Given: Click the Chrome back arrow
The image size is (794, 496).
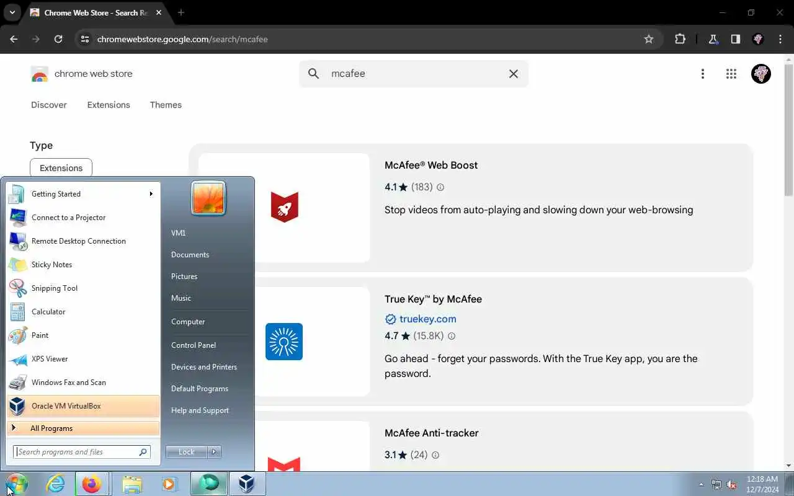Looking at the screenshot, I should click(14, 39).
